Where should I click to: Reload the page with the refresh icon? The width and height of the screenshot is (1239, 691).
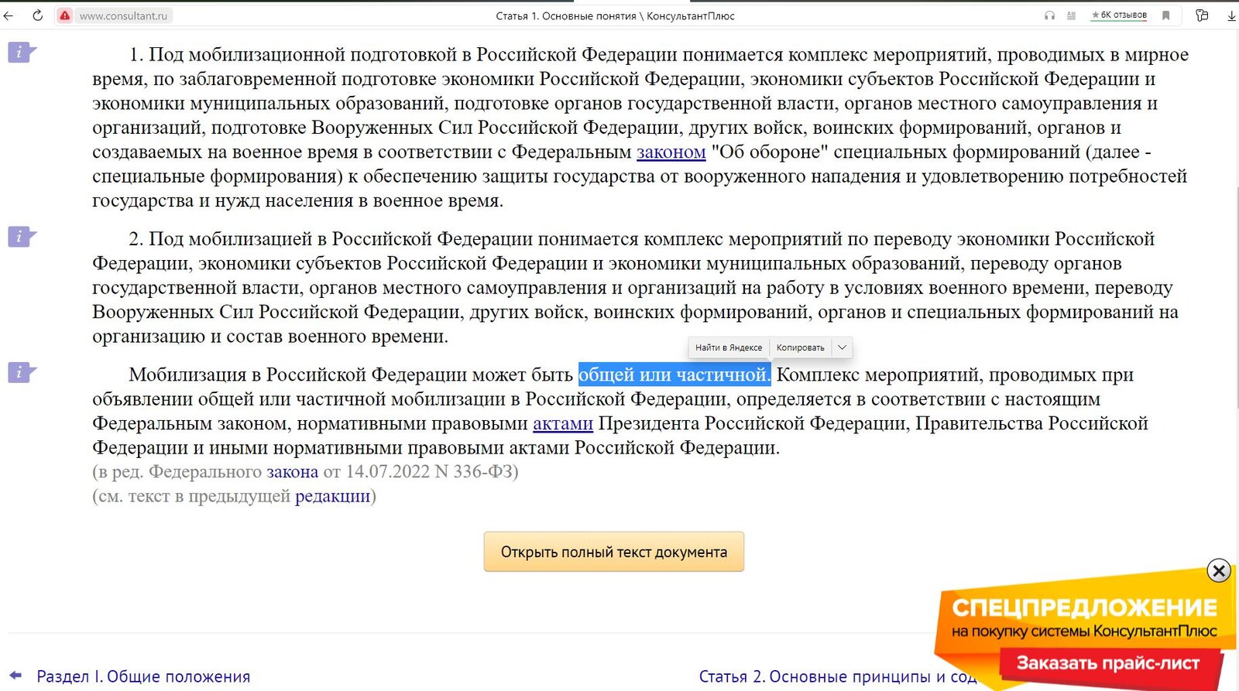click(x=37, y=15)
